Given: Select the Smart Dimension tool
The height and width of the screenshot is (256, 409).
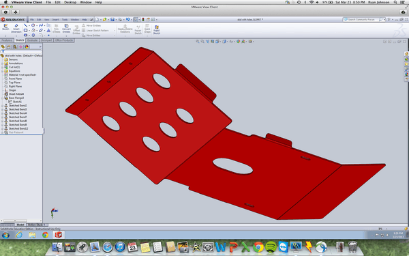Looking at the screenshot, I should point(16,29).
